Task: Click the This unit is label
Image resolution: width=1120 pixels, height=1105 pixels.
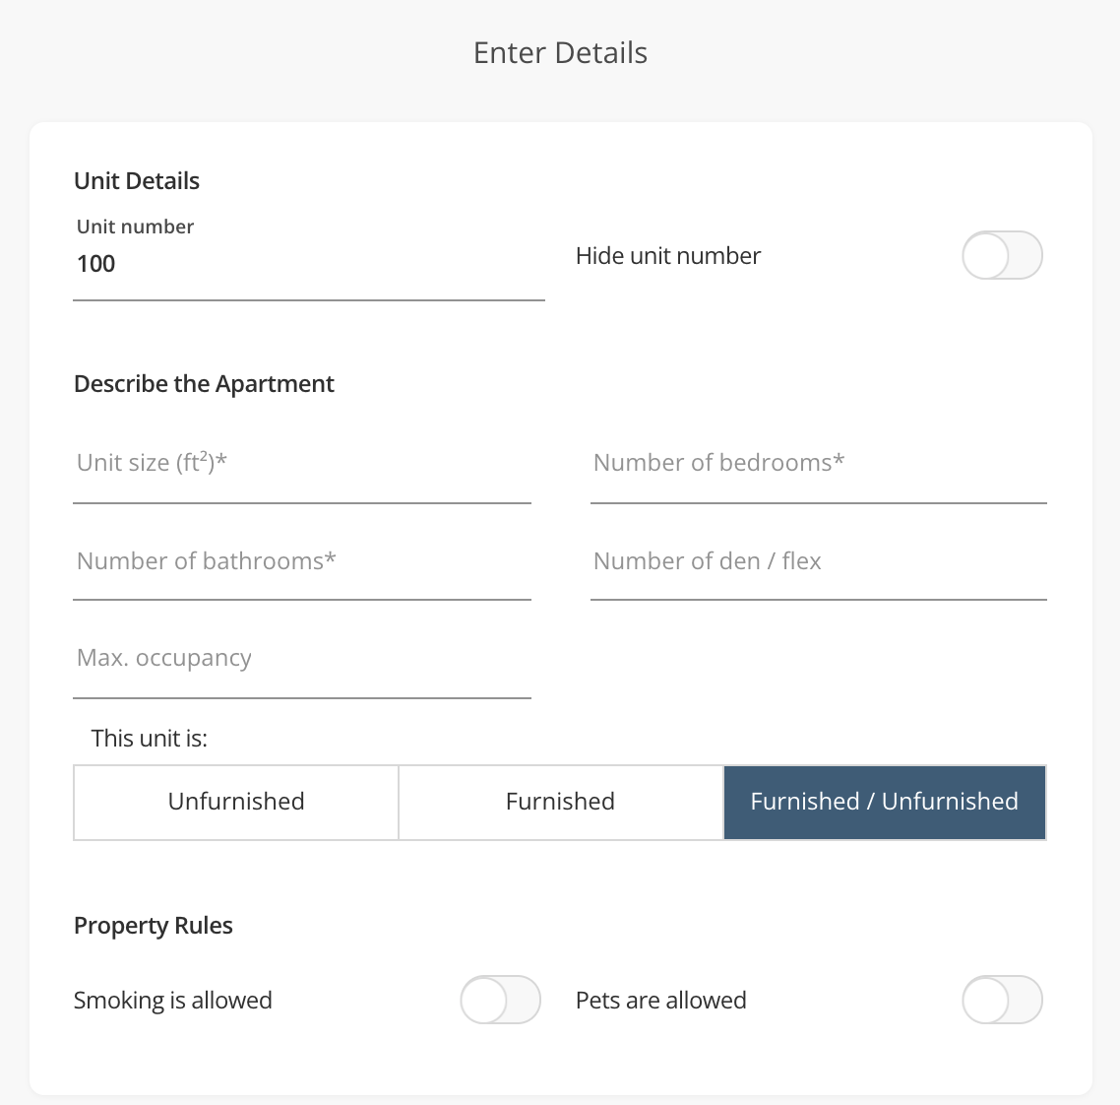Action: coord(149,738)
